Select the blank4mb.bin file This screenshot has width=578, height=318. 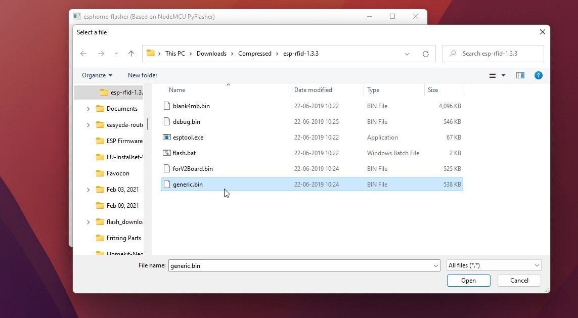tap(312, 106)
